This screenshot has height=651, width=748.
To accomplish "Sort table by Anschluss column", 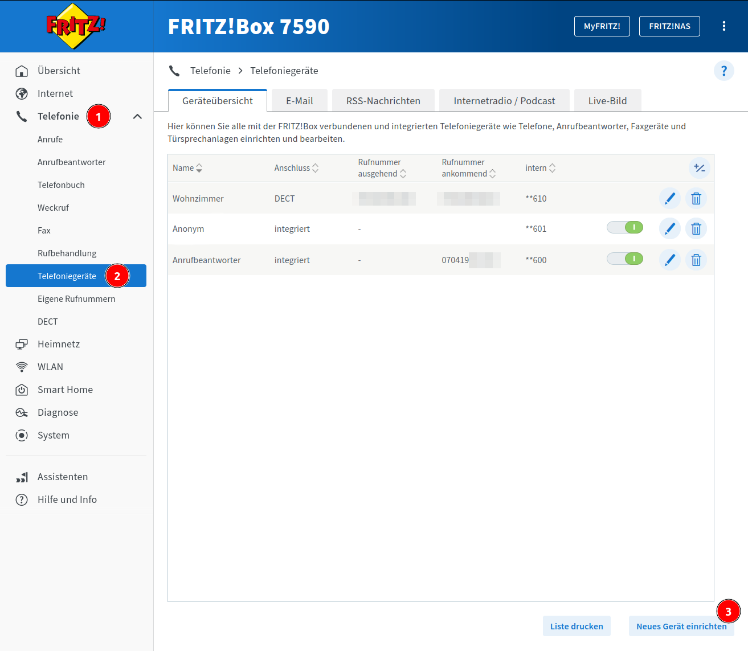I will 296,168.
